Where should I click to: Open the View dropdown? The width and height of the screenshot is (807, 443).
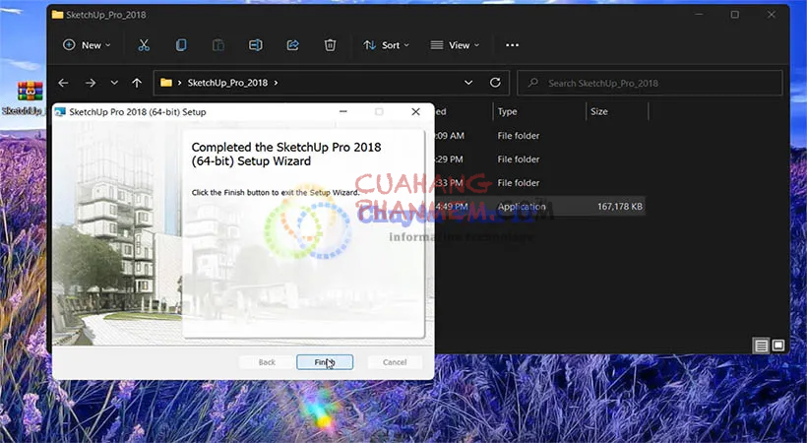pyautogui.click(x=455, y=45)
